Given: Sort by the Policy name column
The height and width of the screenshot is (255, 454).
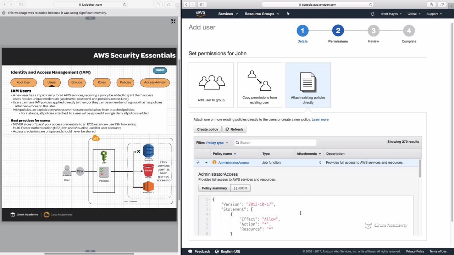Looking at the screenshot, I should [224, 154].
